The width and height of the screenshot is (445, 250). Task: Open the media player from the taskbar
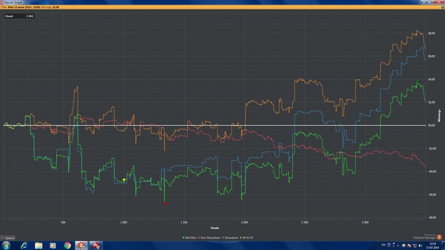(53, 245)
